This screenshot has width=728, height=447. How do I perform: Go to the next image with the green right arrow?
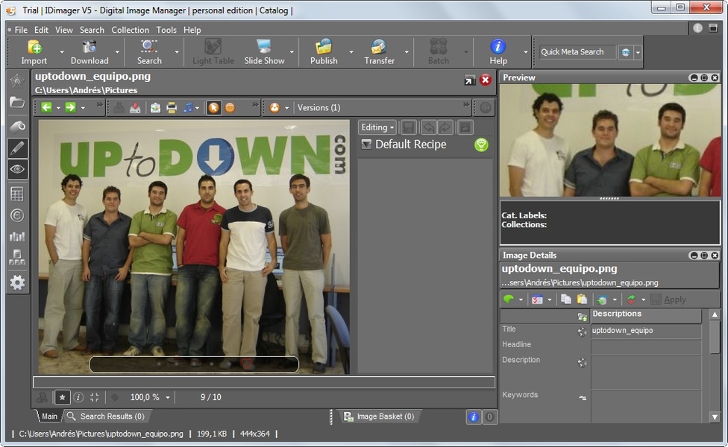click(70, 107)
